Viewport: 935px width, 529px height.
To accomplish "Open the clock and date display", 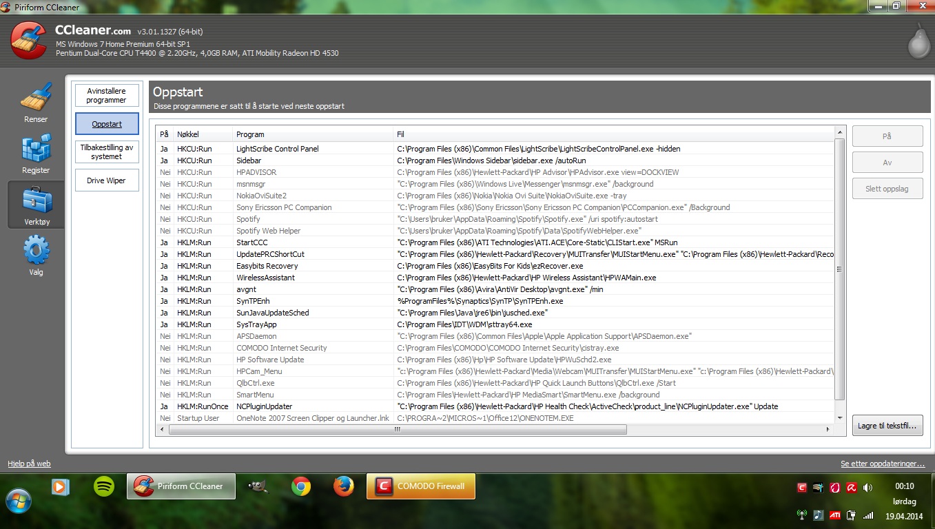I will [905, 501].
